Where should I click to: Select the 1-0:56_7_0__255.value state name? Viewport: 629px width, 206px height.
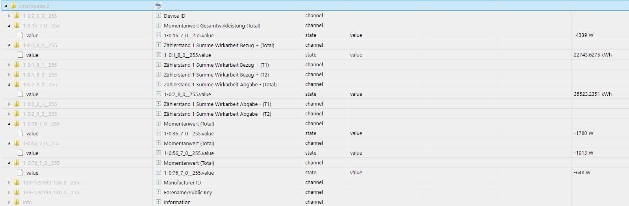[189, 153]
